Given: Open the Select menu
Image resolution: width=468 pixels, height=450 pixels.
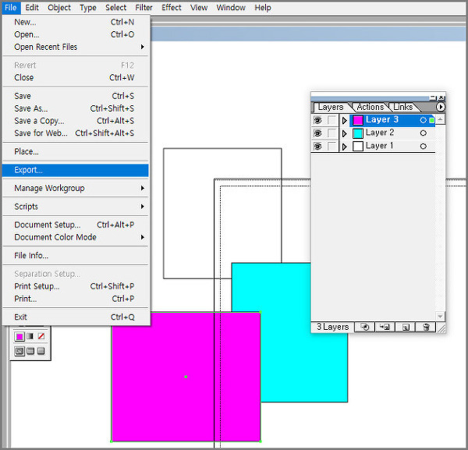Looking at the screenshot, I should coord(115,8).
